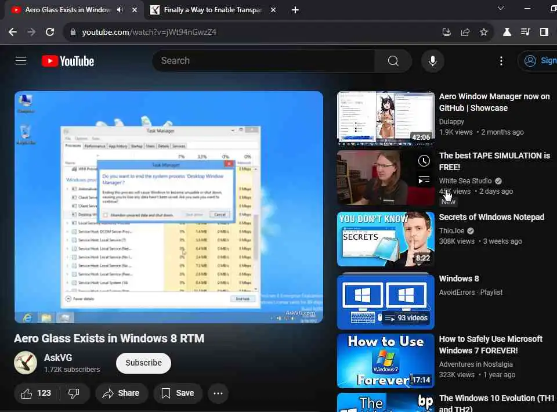Open a new browser tab

(x=295, y=10)
